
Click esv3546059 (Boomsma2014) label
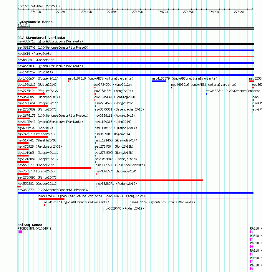click(39, 97)
